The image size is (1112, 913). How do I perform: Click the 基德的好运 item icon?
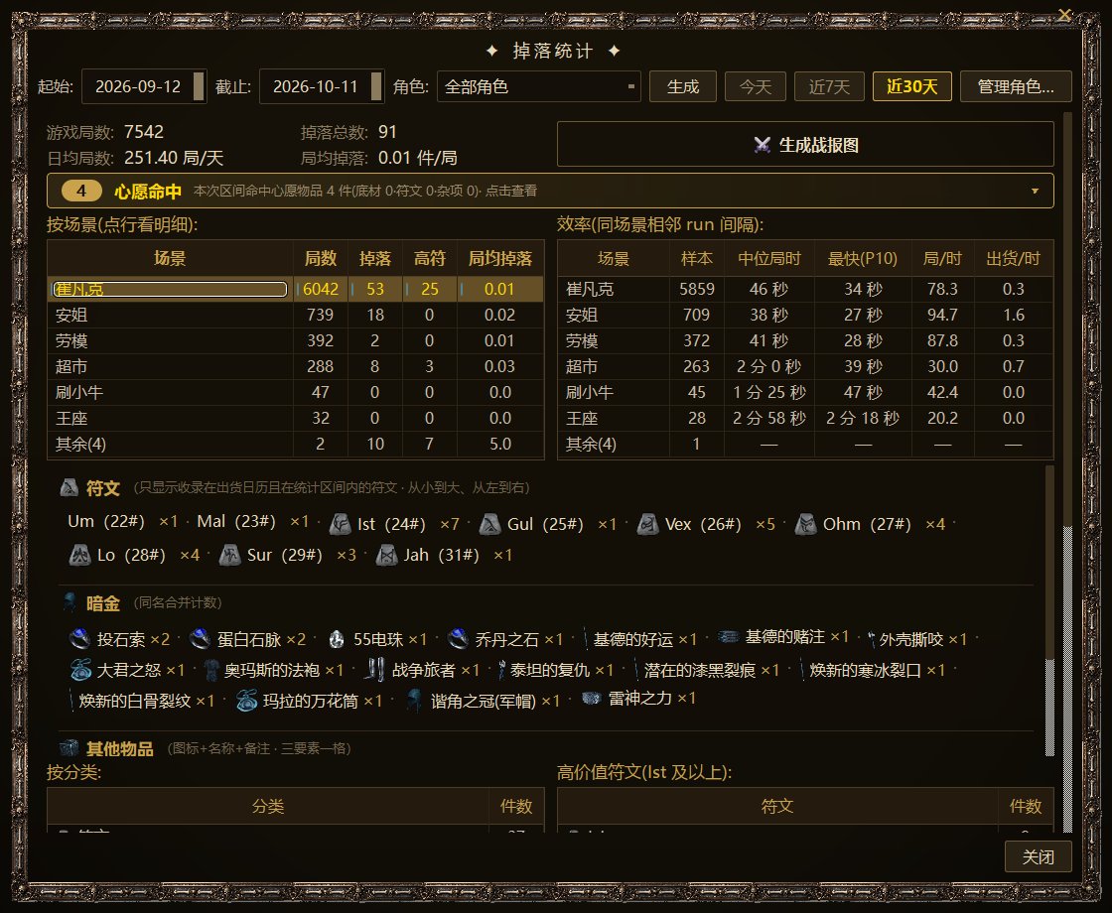(x=586, y=639)
